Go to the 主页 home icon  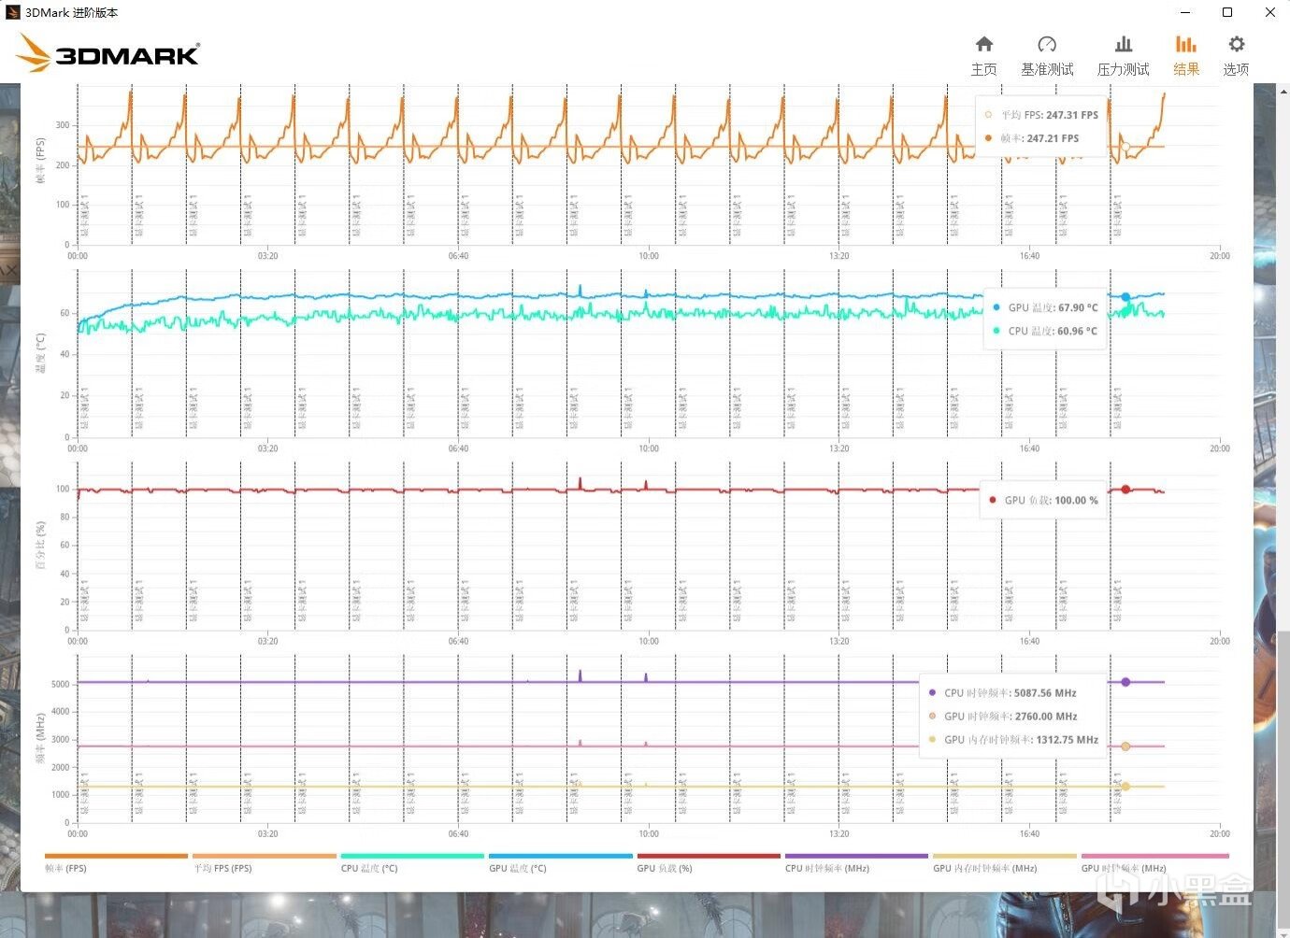(x=983, y=44)
